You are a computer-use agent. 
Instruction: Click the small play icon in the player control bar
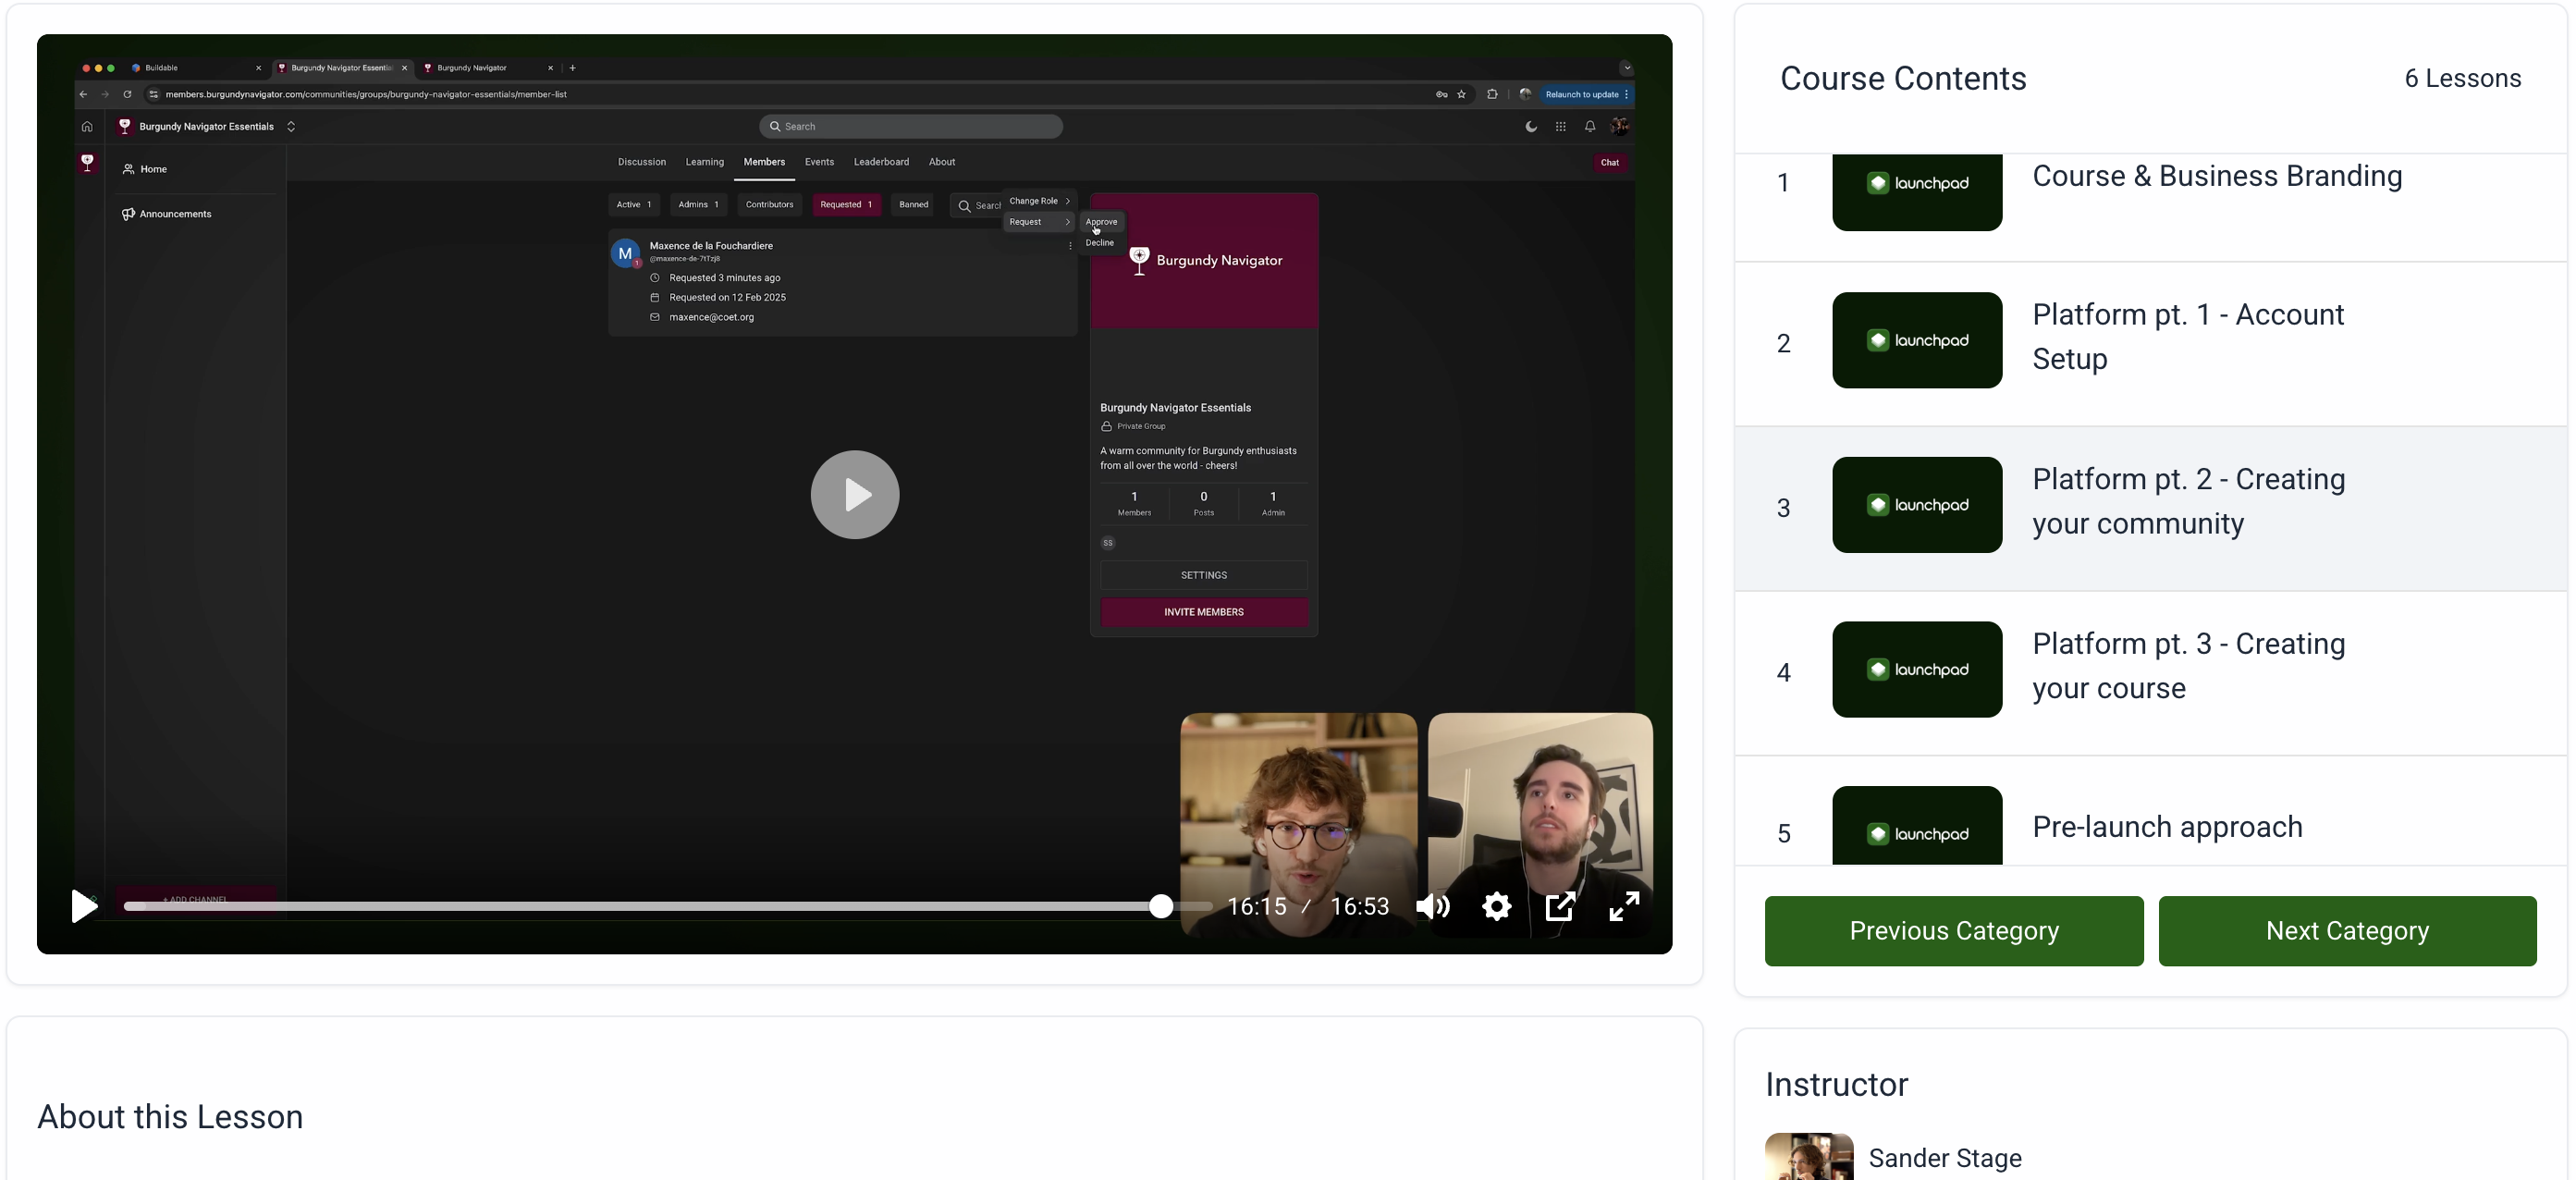84,906
